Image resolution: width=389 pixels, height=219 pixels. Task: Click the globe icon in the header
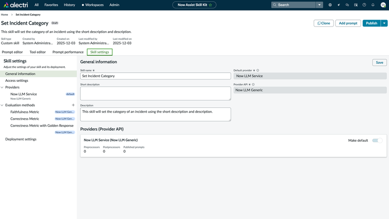click(x=330, y=5)
